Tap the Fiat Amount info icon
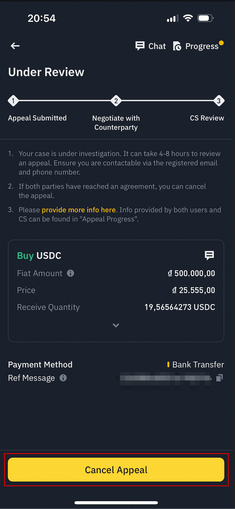Screen dimensions: 235x509 (x=70, y=273)
